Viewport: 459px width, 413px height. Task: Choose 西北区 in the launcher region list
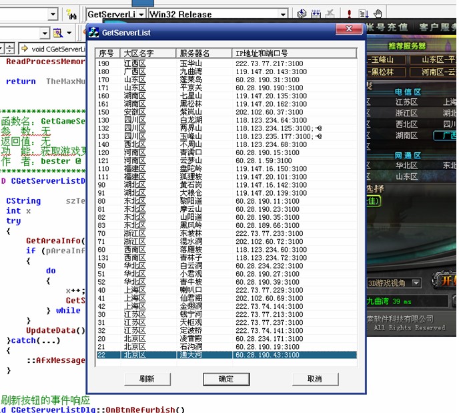406,124
